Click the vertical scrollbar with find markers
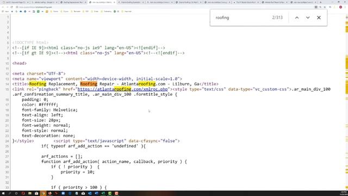Screen dimensions: 348x196 point(346,102)
